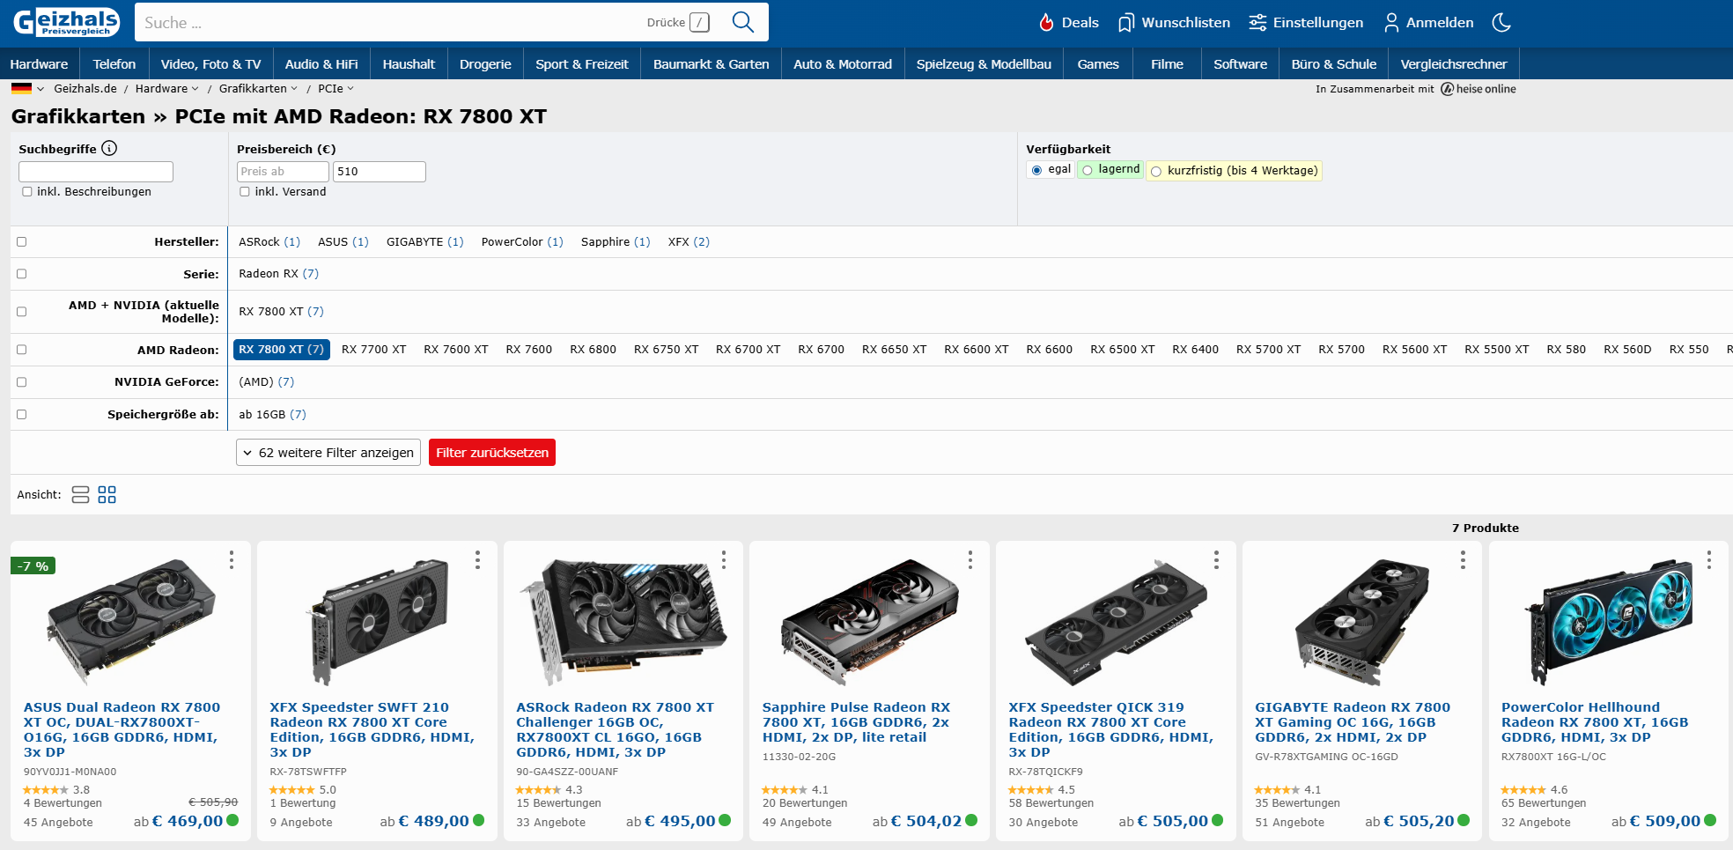Click the search magnifier icon
1733x850 pixels.
[x=743, y=22]
